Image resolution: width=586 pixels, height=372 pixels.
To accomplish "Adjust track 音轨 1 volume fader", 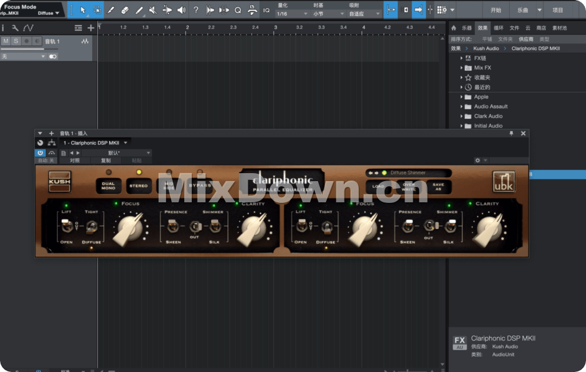I will (x=29, y=49).
